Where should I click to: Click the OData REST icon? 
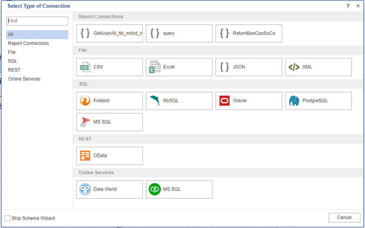pos(84,156)
